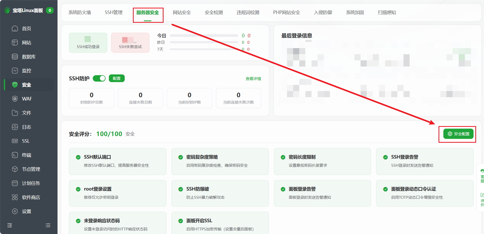Viewport: 484px width, 234px height.
Task: Open the 查看详情 link
Action: click(x=253, y=79)
